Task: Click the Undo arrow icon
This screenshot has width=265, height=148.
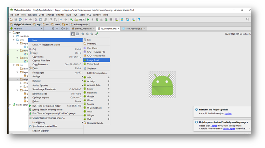Action: coord(26,20)
